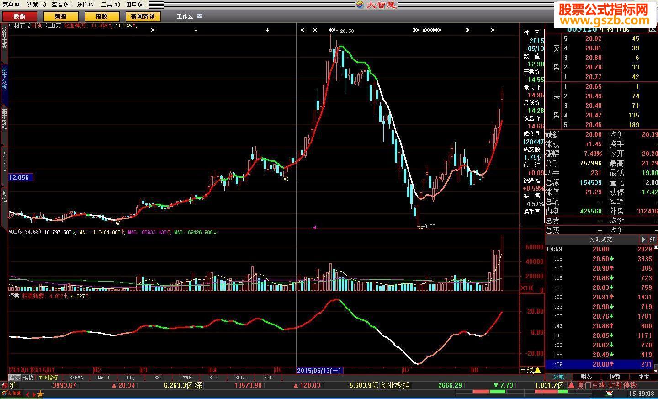Click the gold star icon in bottom bar
658x399 pixels.
pos(40,394)
